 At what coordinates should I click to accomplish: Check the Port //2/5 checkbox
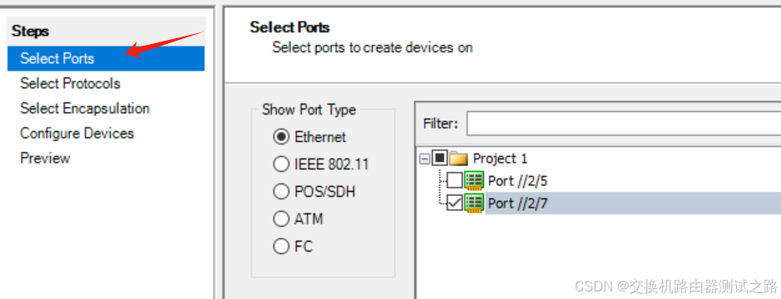click(454, 180)
